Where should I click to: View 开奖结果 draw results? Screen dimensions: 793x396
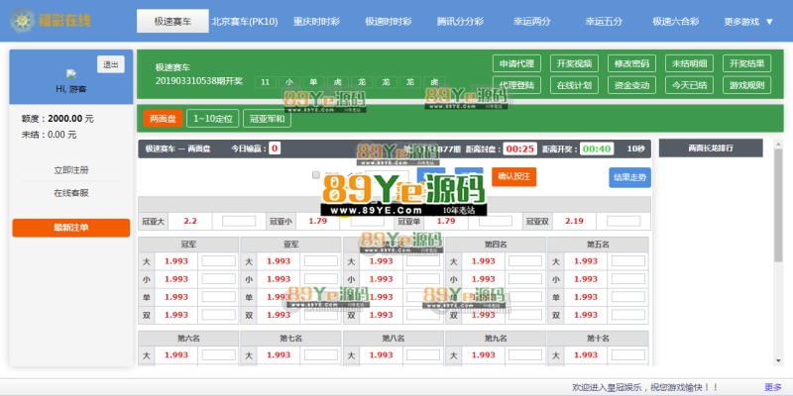point(747,63)
